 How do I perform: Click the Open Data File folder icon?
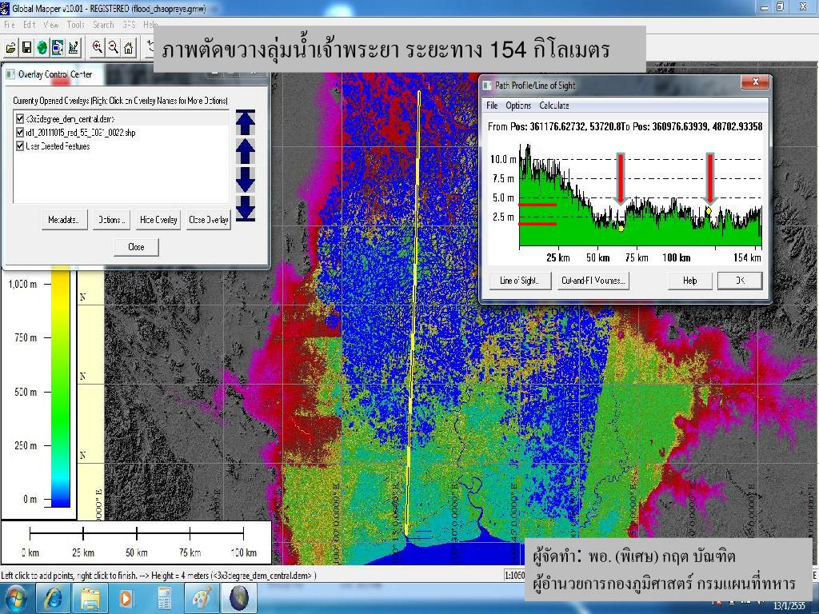tap(11, 48)
